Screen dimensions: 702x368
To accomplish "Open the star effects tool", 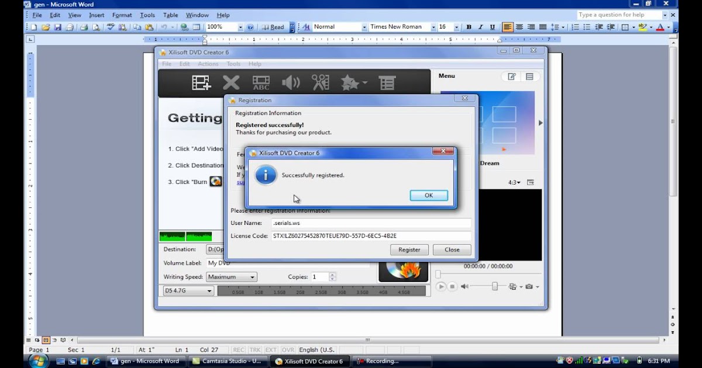I will (x=350, y=83).
